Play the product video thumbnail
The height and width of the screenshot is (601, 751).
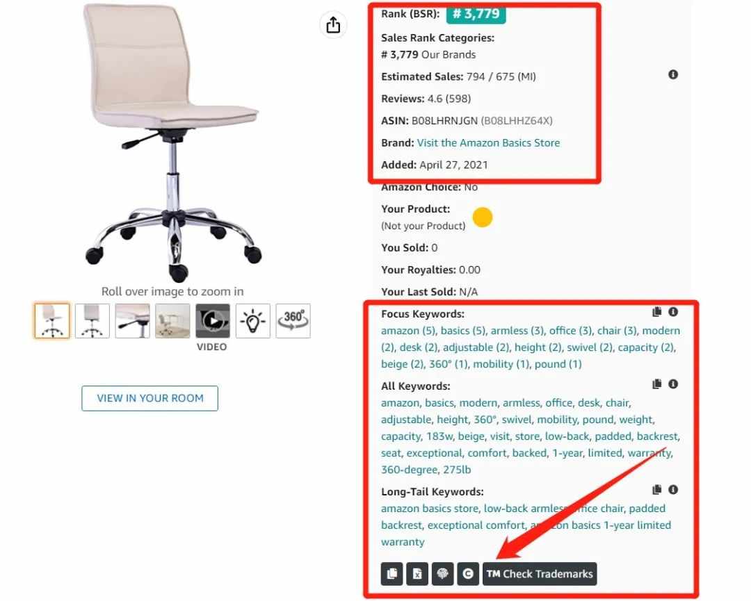(x=213, y=320)
